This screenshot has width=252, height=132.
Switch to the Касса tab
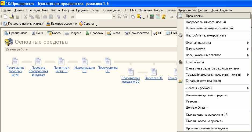(54, 33)
